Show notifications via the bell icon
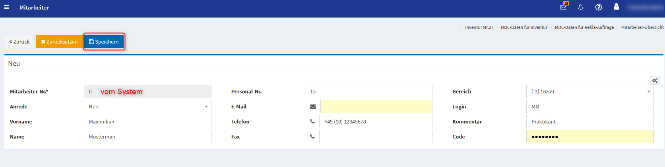The width and height of the screenshot is (665, 167). pyautogui.click(x=581, y=7)
